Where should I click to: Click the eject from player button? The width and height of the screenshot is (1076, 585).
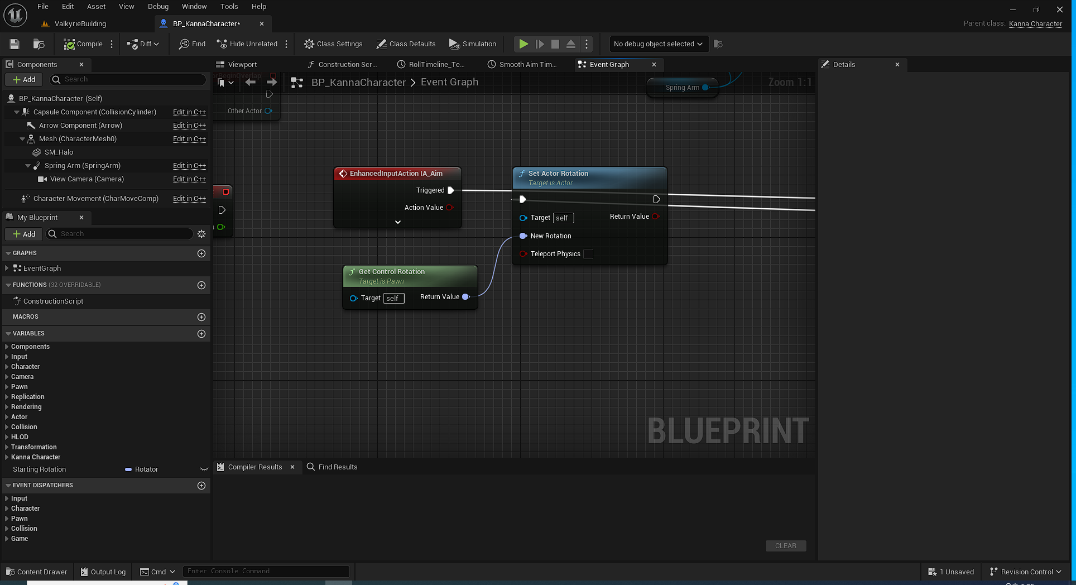571,44
